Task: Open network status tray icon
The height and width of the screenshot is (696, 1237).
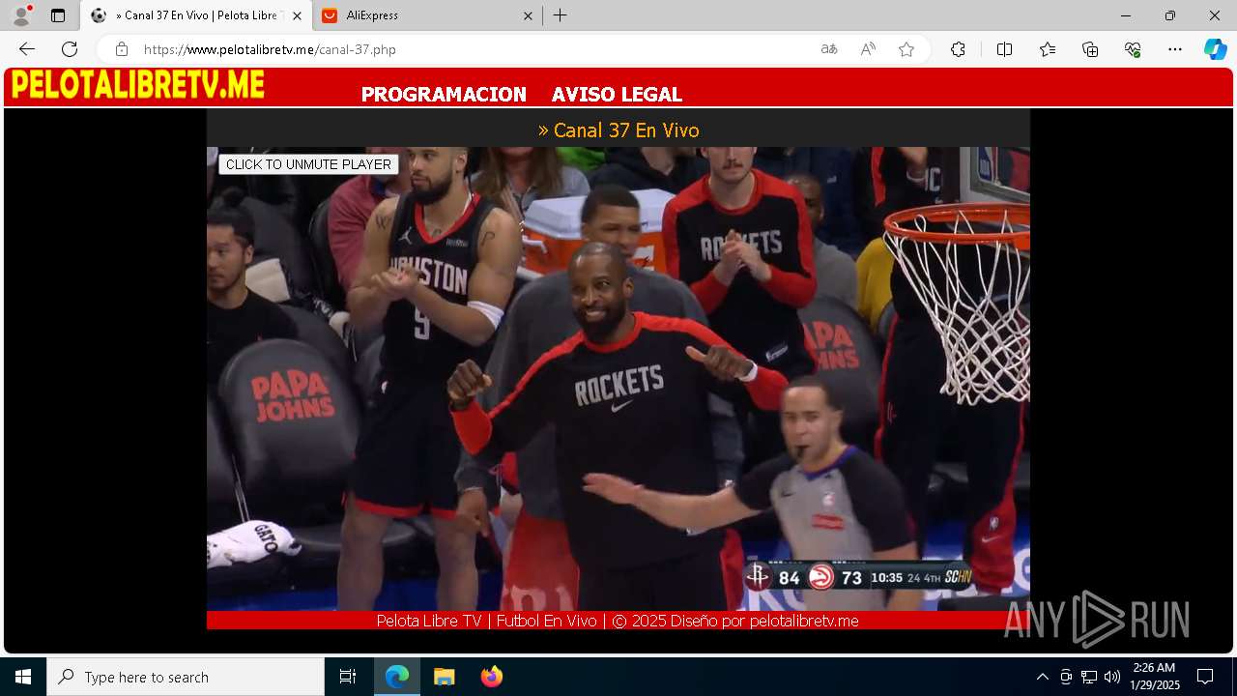Action: click(1089, 677)
